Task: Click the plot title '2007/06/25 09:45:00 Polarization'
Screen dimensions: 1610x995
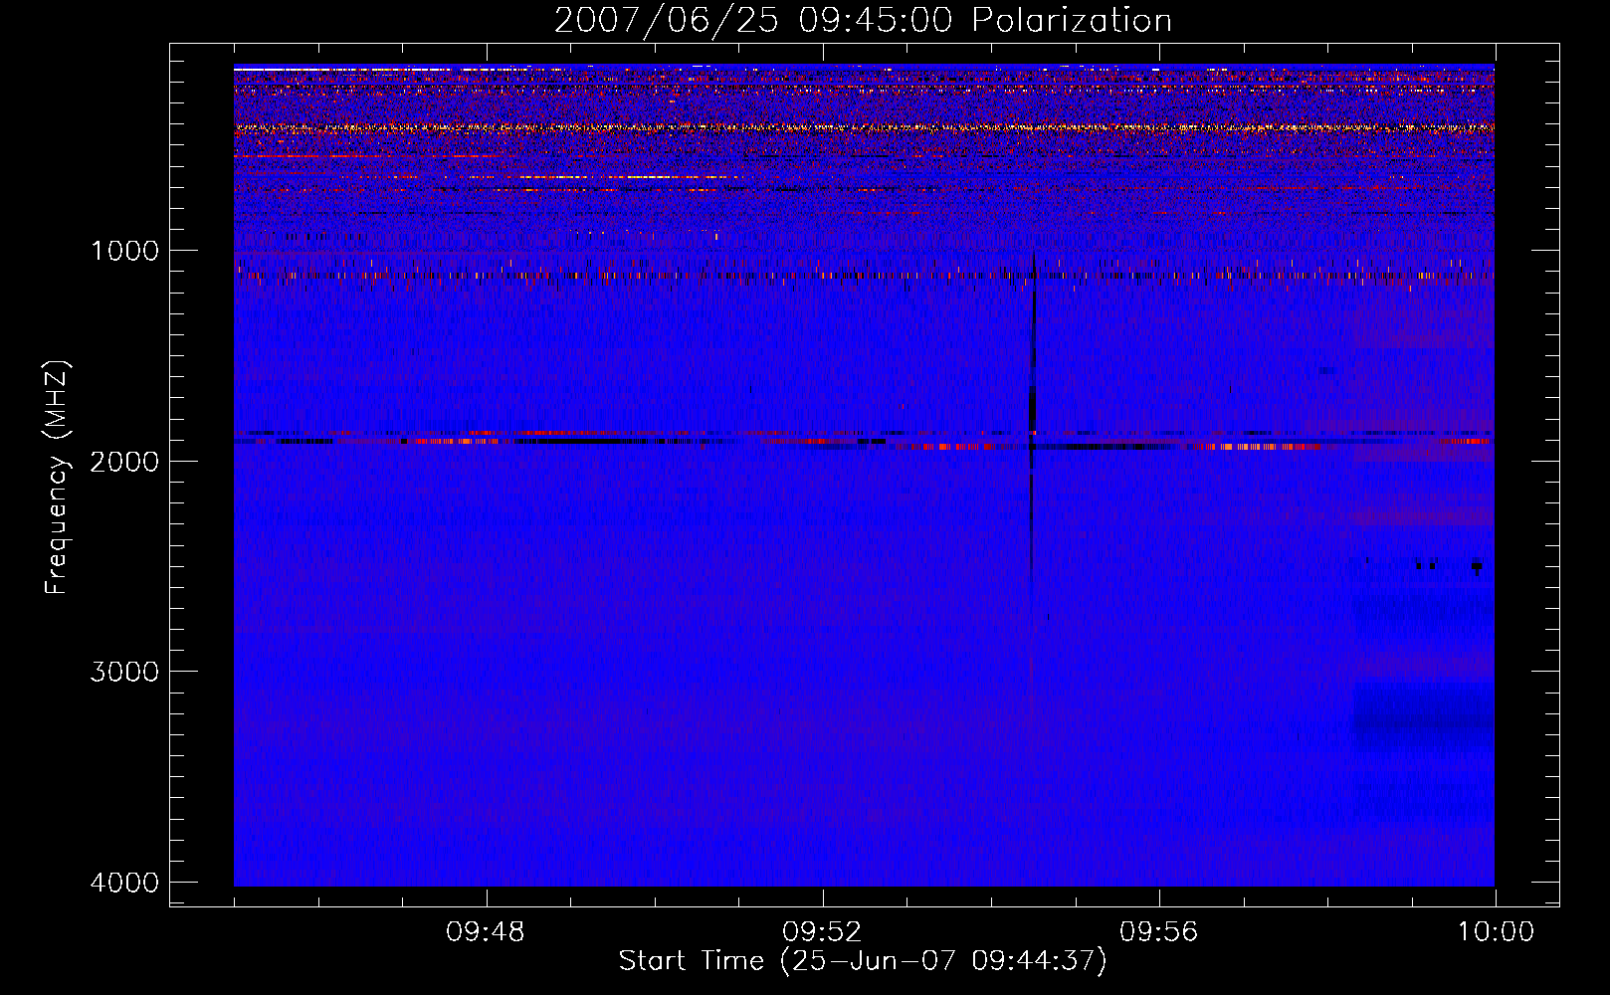Action: coord(863,20)
